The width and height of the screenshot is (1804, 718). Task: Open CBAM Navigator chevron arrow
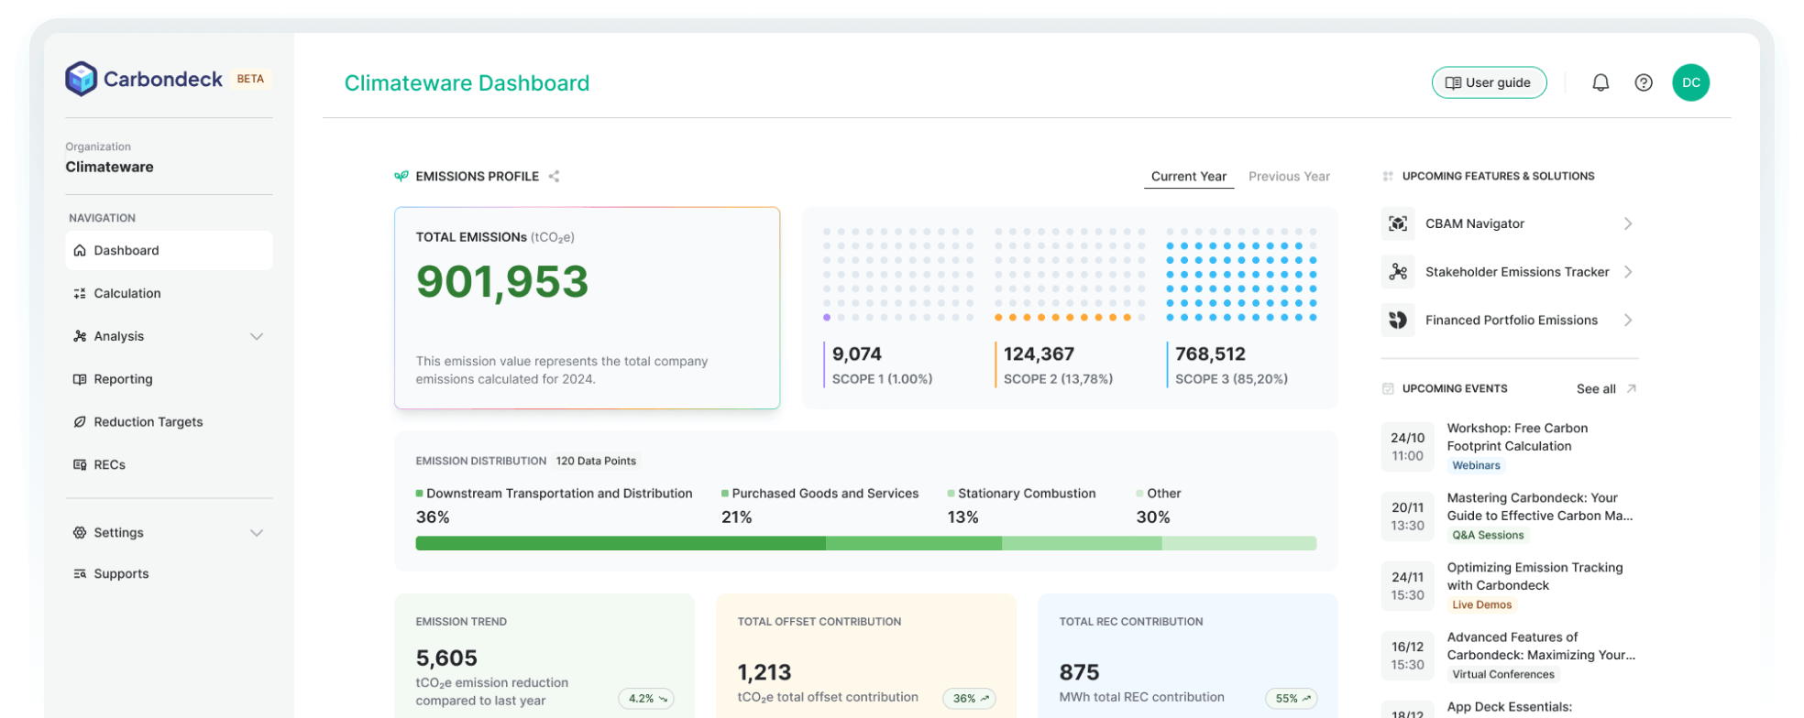pyautogui.click(x=1628, y=223)
